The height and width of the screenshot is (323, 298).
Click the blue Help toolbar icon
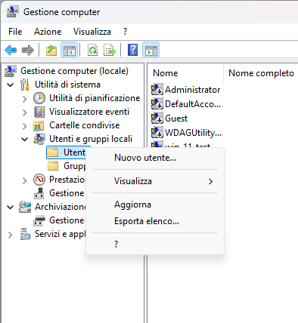click(x=132, y=50)
